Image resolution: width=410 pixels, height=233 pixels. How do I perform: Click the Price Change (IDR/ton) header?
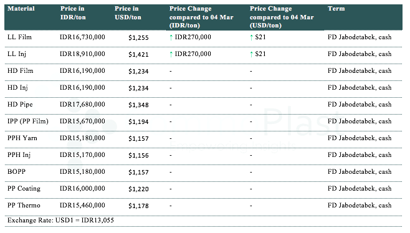201,17
